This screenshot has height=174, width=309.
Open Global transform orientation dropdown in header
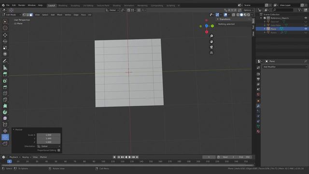point(112,10)
